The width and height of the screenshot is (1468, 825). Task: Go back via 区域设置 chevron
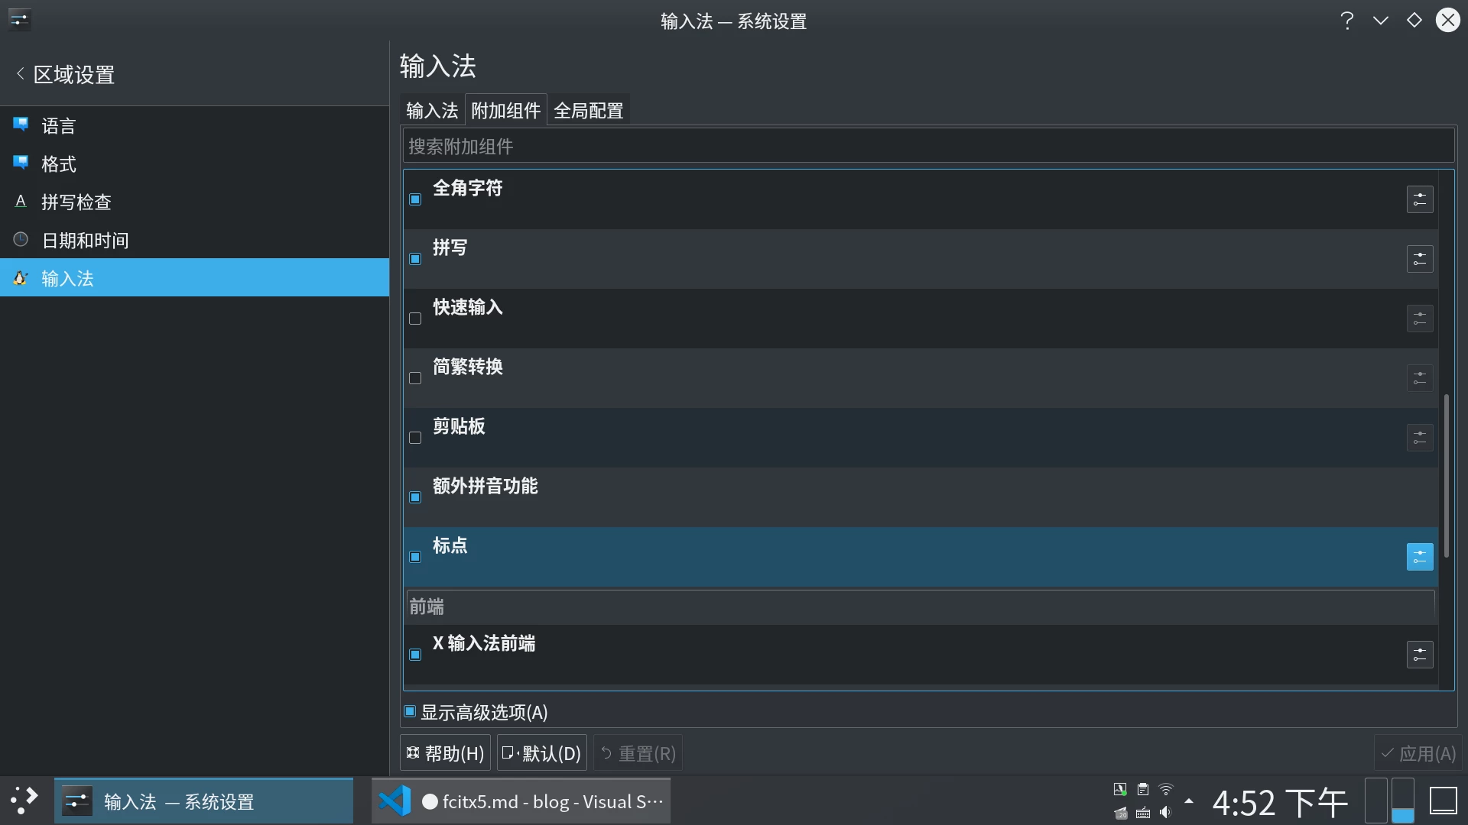tap(20, 73)
